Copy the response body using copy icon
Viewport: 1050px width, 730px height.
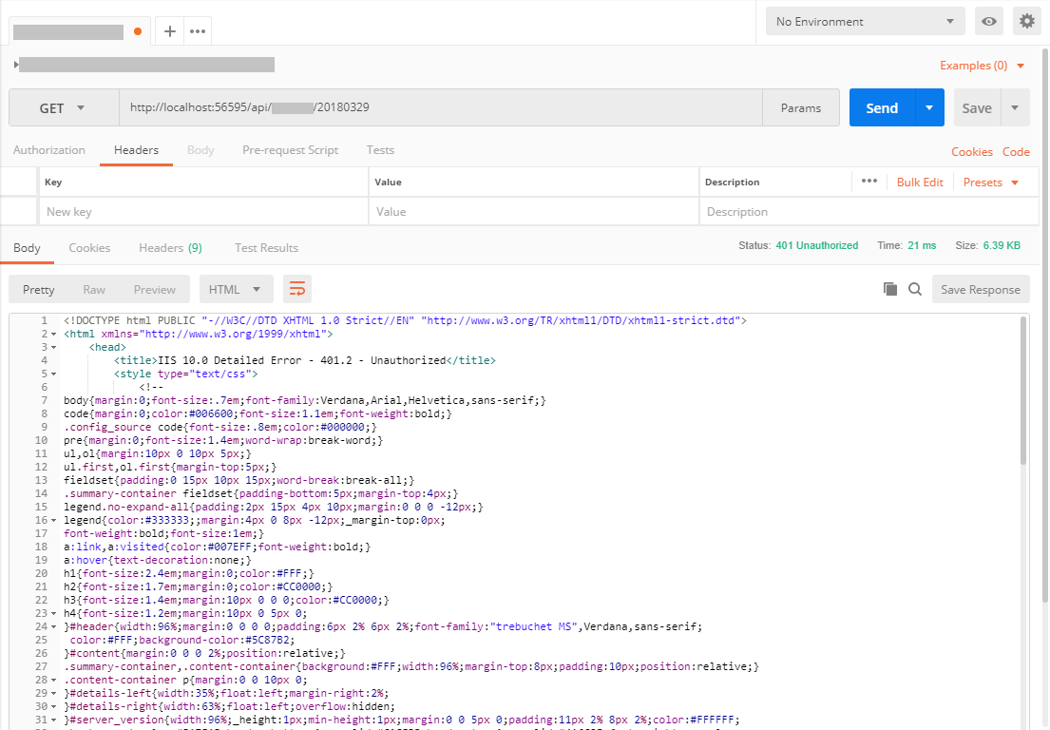coord(889,288)
